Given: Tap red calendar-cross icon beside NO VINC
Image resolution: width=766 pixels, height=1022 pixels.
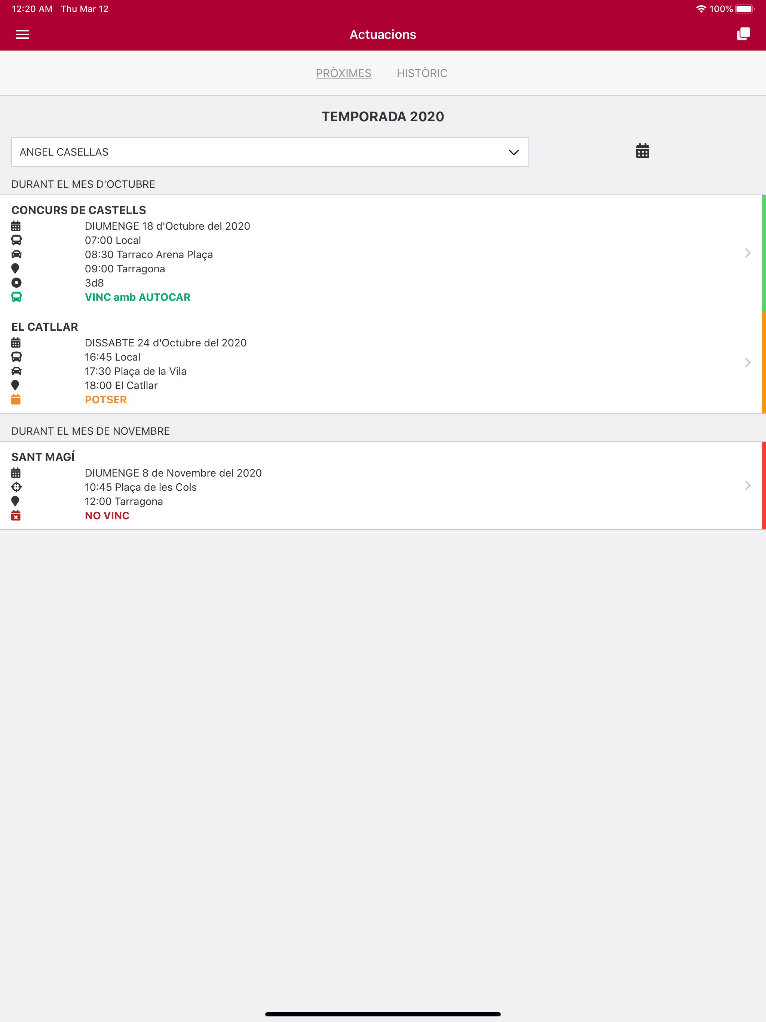Looking at the screenshot, I should click(x=16, y=515).
